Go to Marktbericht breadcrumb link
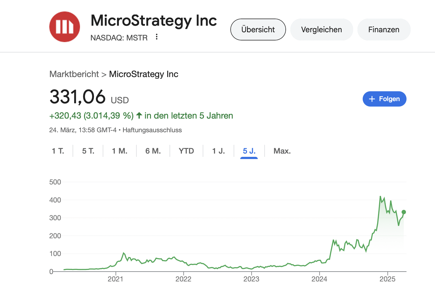The height and width of the screenshot is (288, 435). point(74,74)
